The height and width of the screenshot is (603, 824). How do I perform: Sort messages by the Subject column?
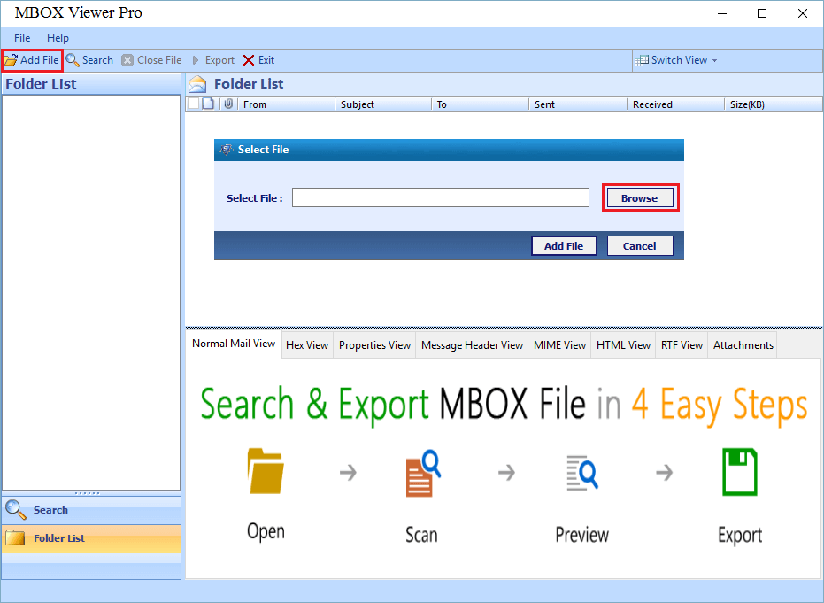[358, 104]
